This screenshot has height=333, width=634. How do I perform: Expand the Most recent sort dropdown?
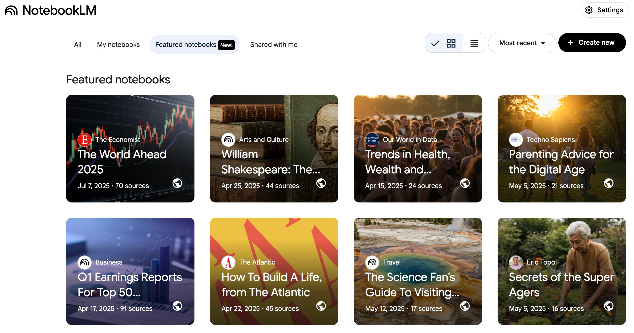coord(522,43)
